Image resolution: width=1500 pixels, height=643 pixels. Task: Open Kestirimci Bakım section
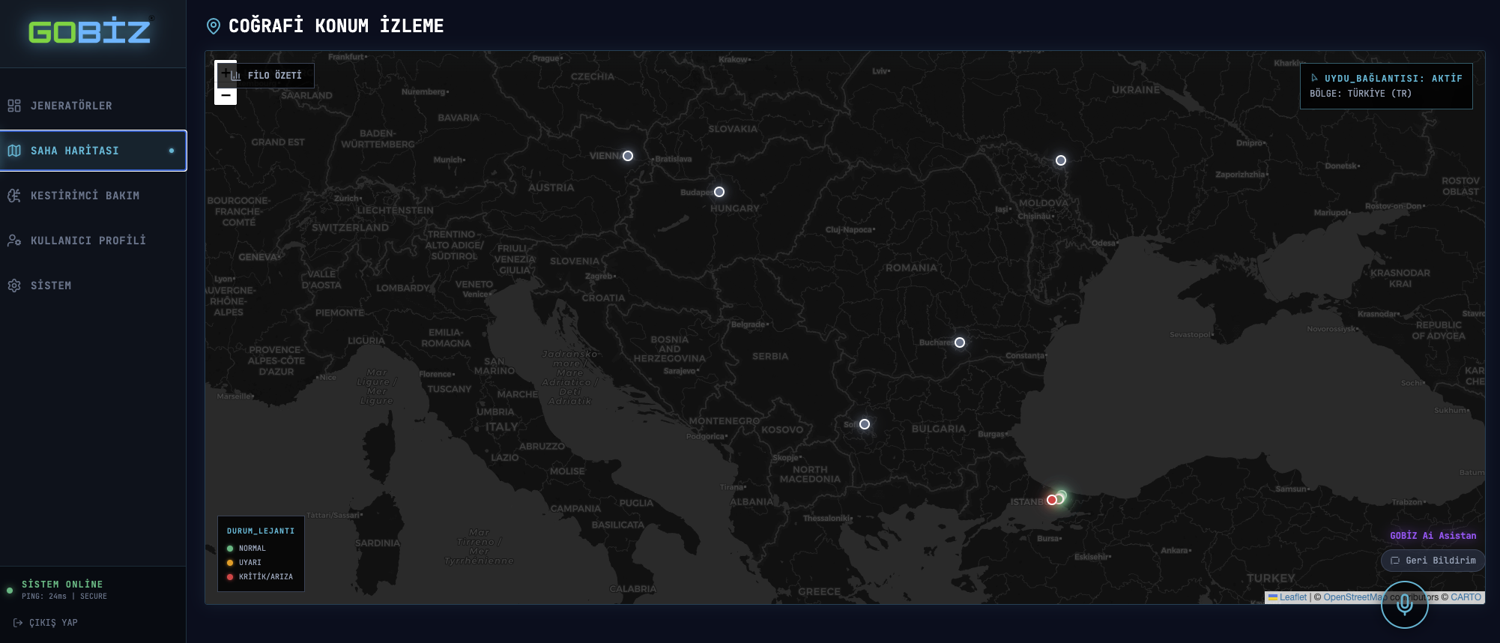[85, 196]
